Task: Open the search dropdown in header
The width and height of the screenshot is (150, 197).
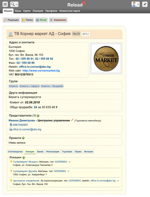Action: coord(14,4)
